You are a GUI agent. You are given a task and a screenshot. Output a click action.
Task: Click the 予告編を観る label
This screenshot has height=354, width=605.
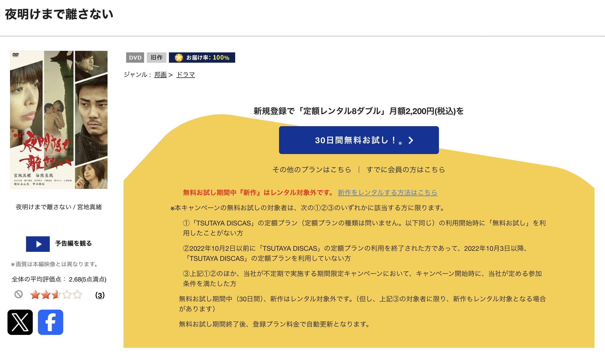[x=73, y=243]
